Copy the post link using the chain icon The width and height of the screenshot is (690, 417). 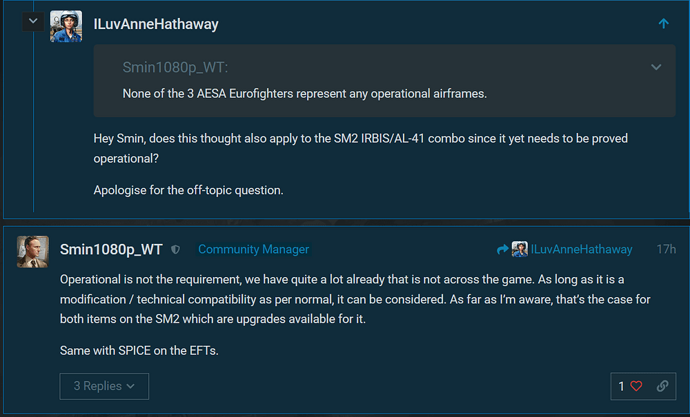point(662,387)
